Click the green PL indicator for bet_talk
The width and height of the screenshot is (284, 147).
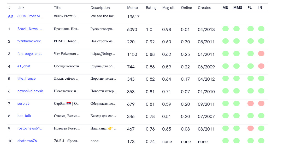click(x=251, y=116)
